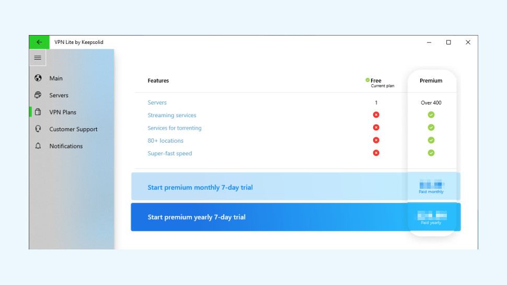Click Services for torrenting link
The height and width of the screenshot is (285, 507).
pyautogui.click(x=174, y=128)
